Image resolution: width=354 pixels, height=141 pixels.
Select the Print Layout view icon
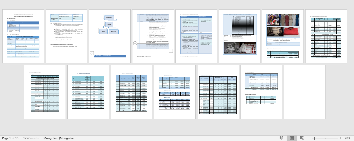coord(292,138)
